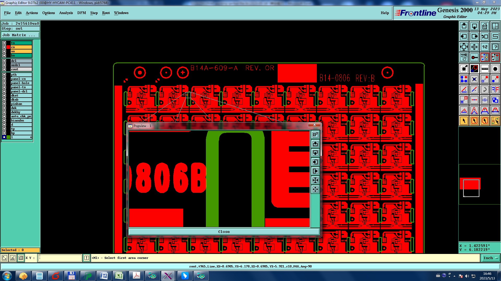The width and height of the screenshot is (501, 281).
Task: Toggle the ts layer display checkbox
Action: pos(4,43)
